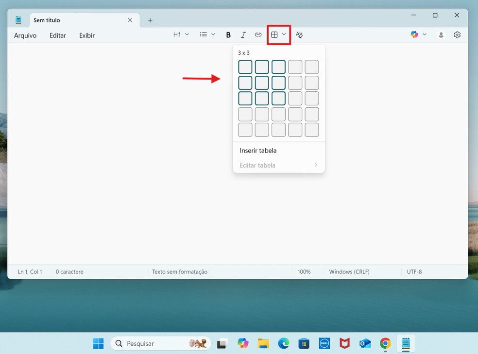Image resolution: width=478 pixels, height=354 pixels.
Task: Open Notepad settings gear
Action: coord(457,35)
